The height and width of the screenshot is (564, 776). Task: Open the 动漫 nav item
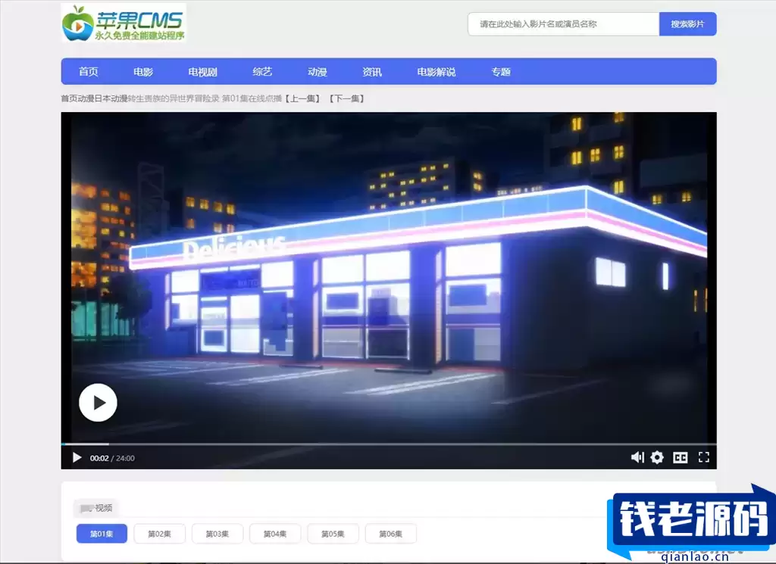tap(318, 72)
